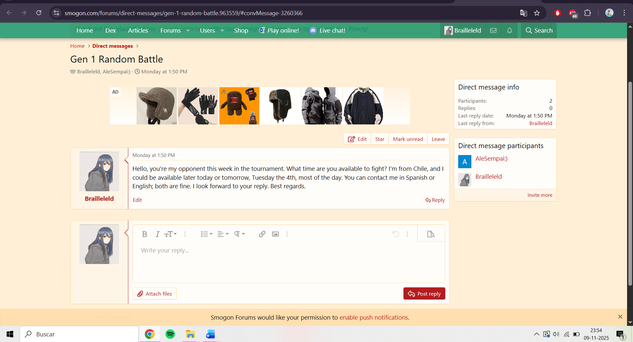Click the Domo plush ad image

click(239, 106)
